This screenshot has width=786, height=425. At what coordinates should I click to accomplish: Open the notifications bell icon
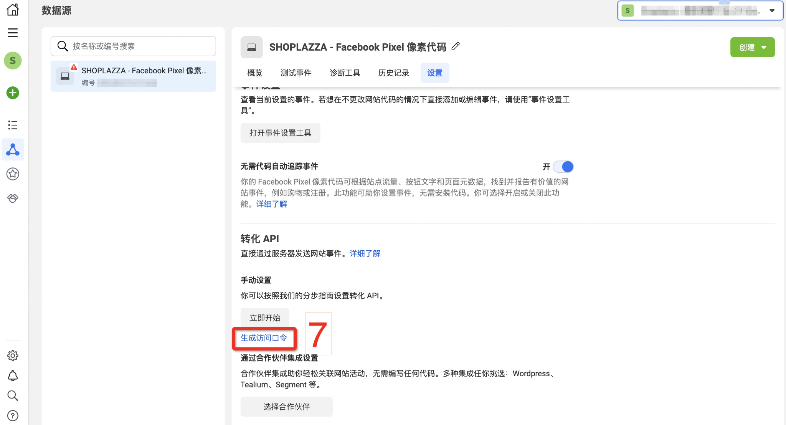coord(13,375)
